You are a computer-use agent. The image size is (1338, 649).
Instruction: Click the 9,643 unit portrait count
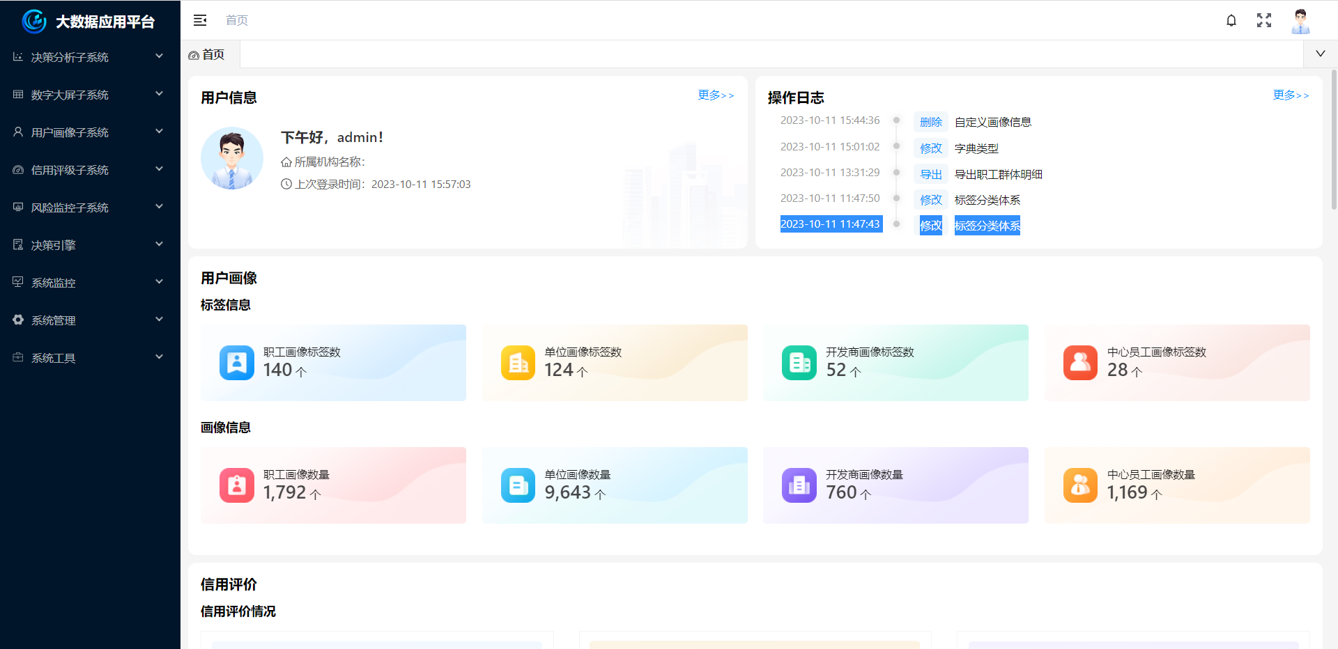[568, 492]
